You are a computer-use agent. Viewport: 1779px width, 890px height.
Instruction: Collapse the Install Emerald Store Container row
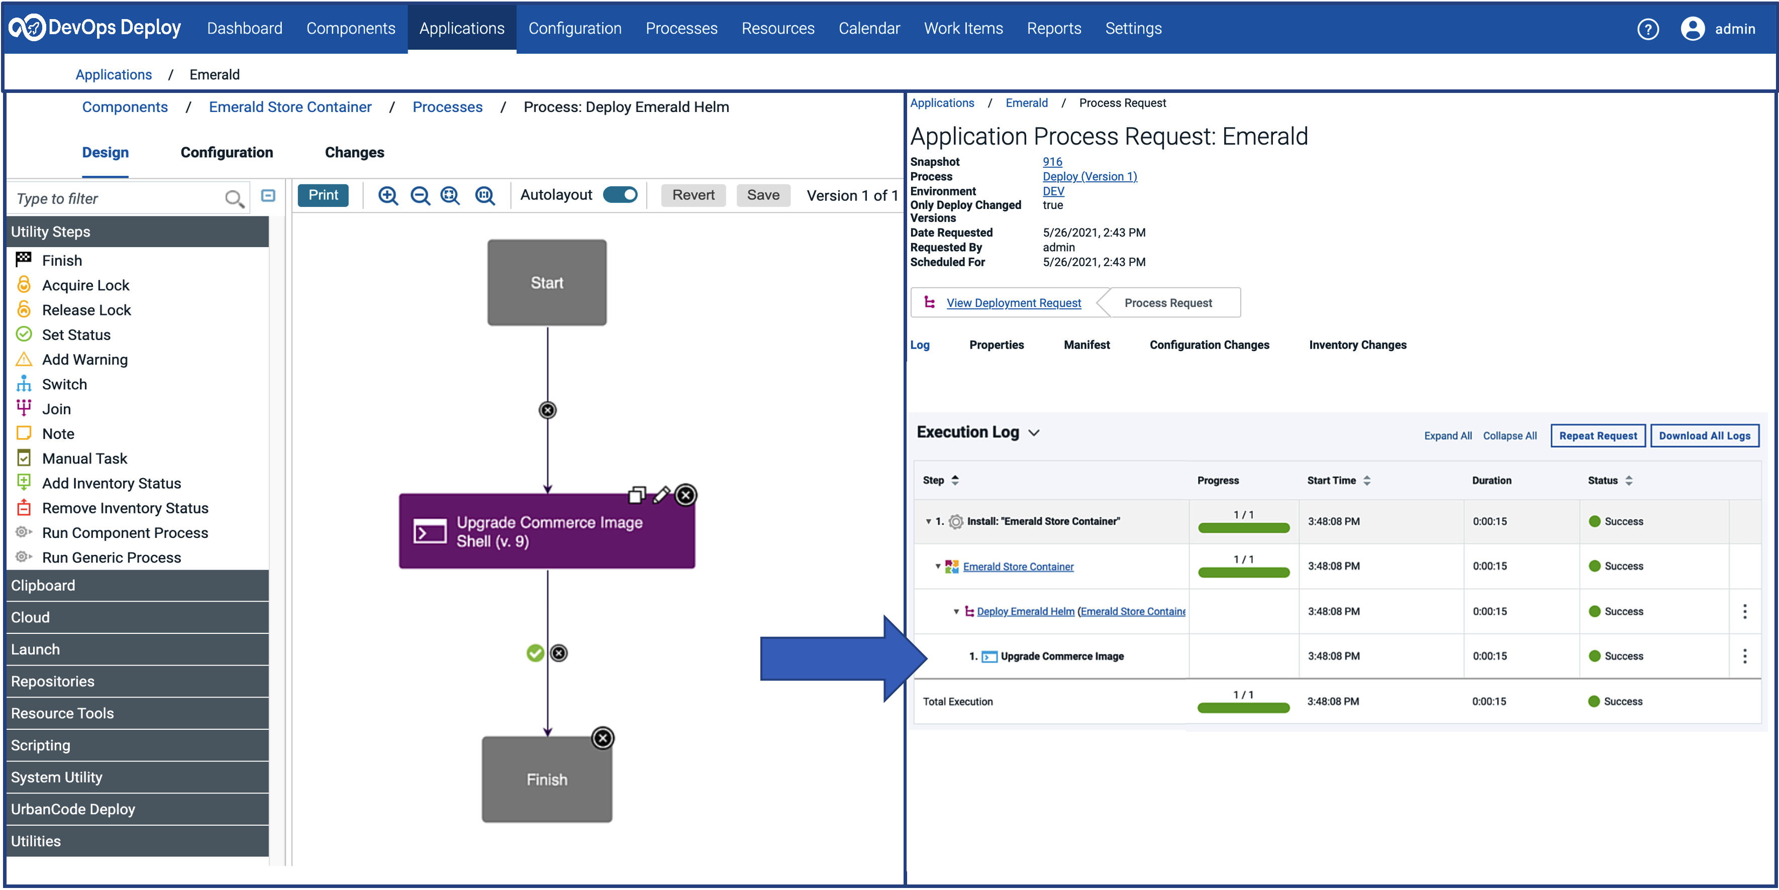[x=928, y=521]
